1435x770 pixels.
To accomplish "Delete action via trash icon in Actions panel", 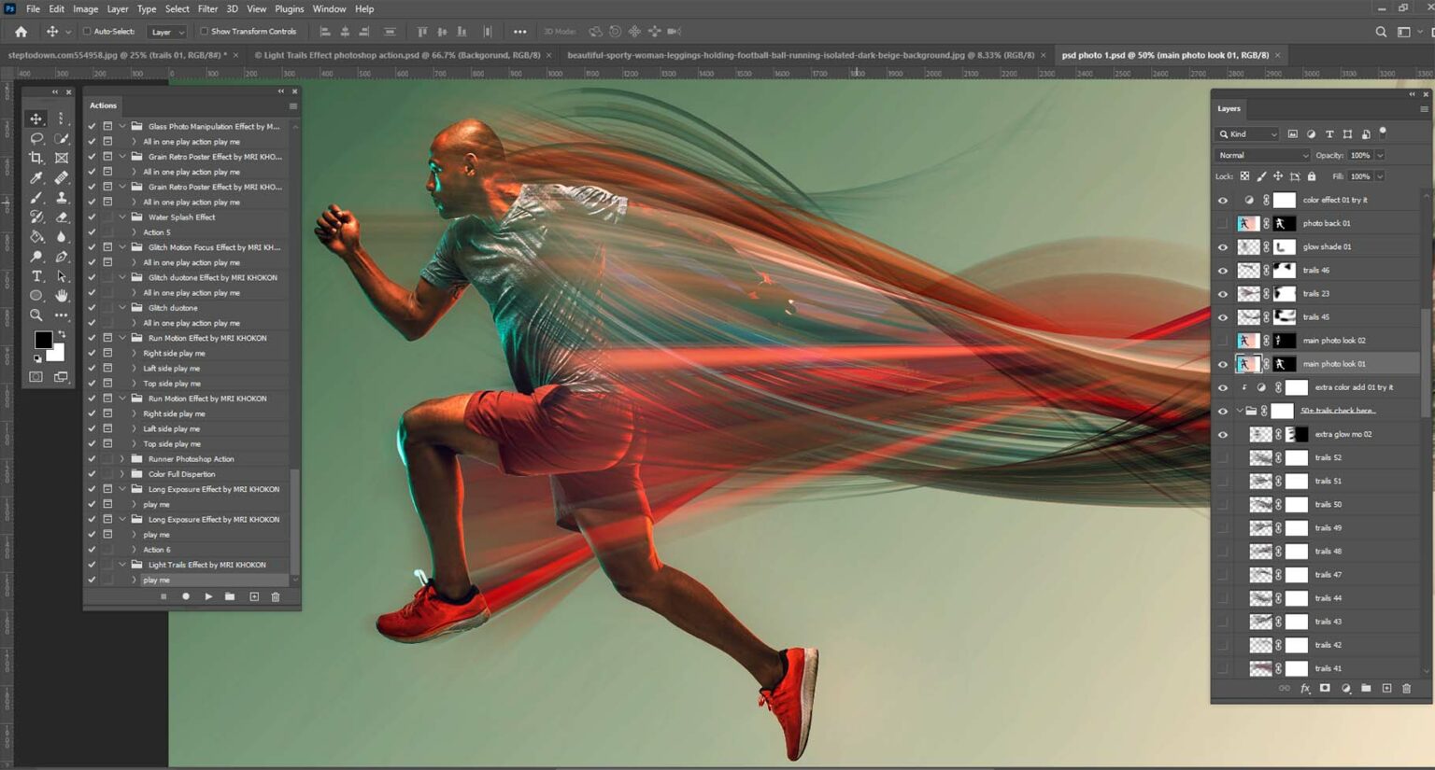I will click(276, 596).
